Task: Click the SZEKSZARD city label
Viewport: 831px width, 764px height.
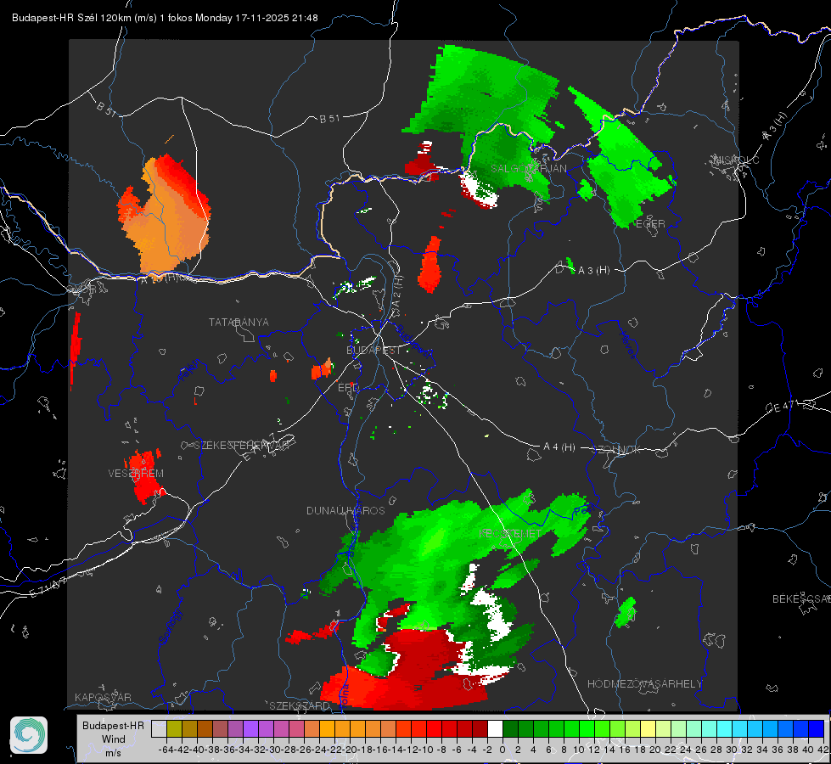Action: (300, 705)
